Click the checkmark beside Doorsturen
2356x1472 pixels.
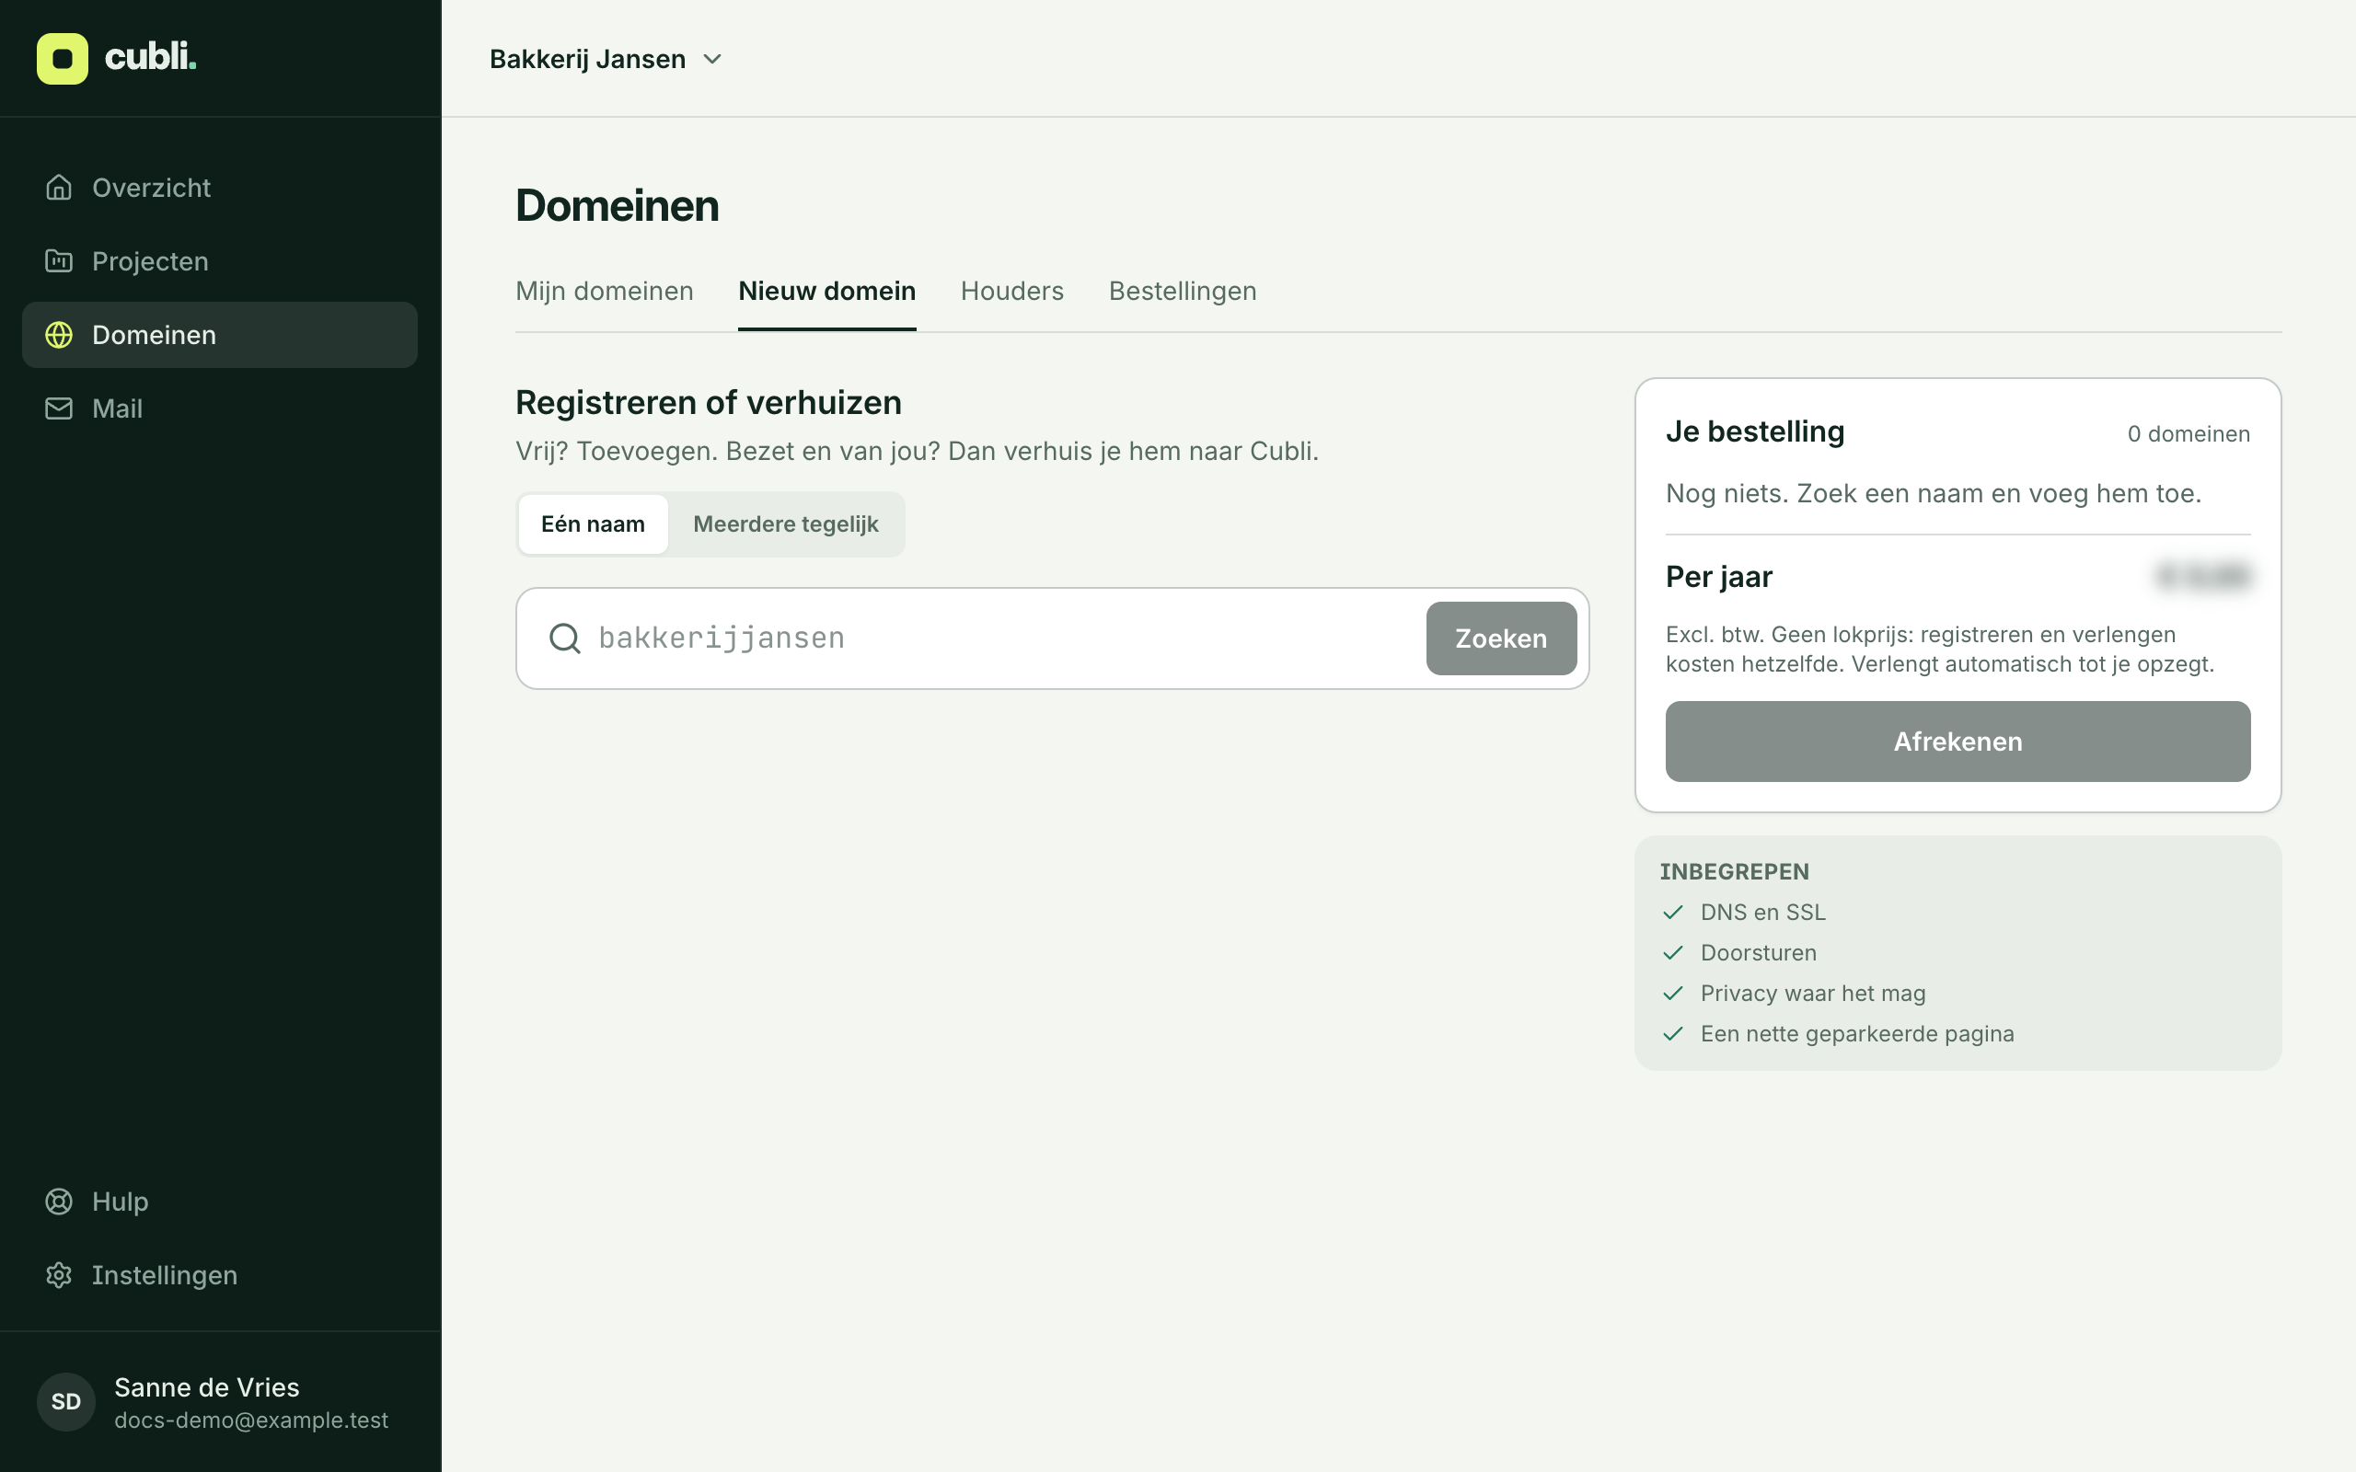(x=1672, y=953)
